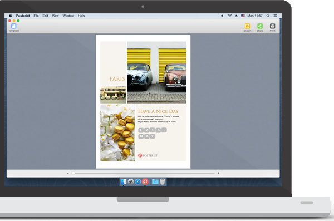Open the US flag input menu
Image resolution: width=334 pixels, height=221 pixels.
(x=243, y=16)
